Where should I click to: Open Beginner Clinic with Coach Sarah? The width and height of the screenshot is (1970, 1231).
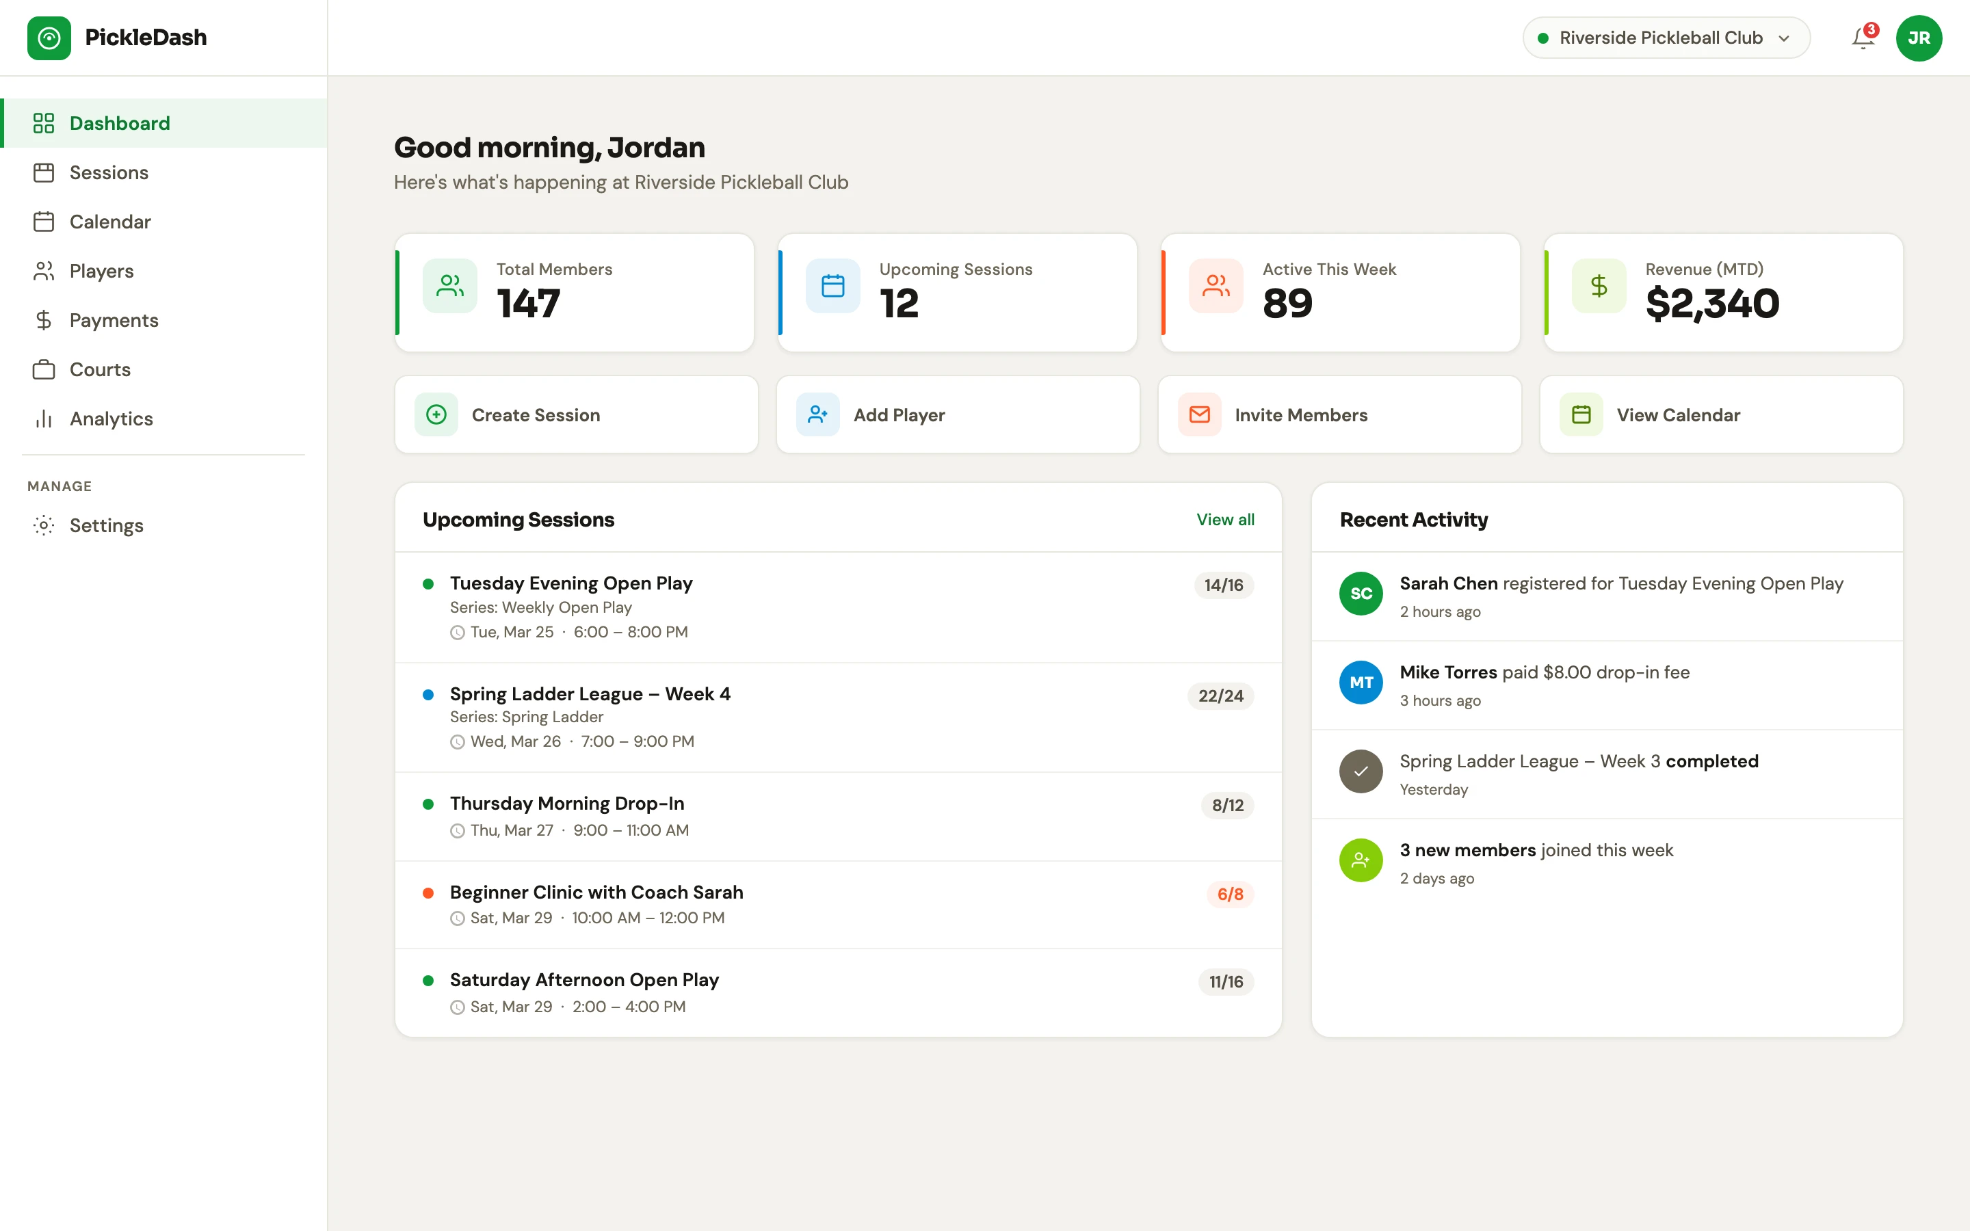pyautogui.click(x=839, y=905)
